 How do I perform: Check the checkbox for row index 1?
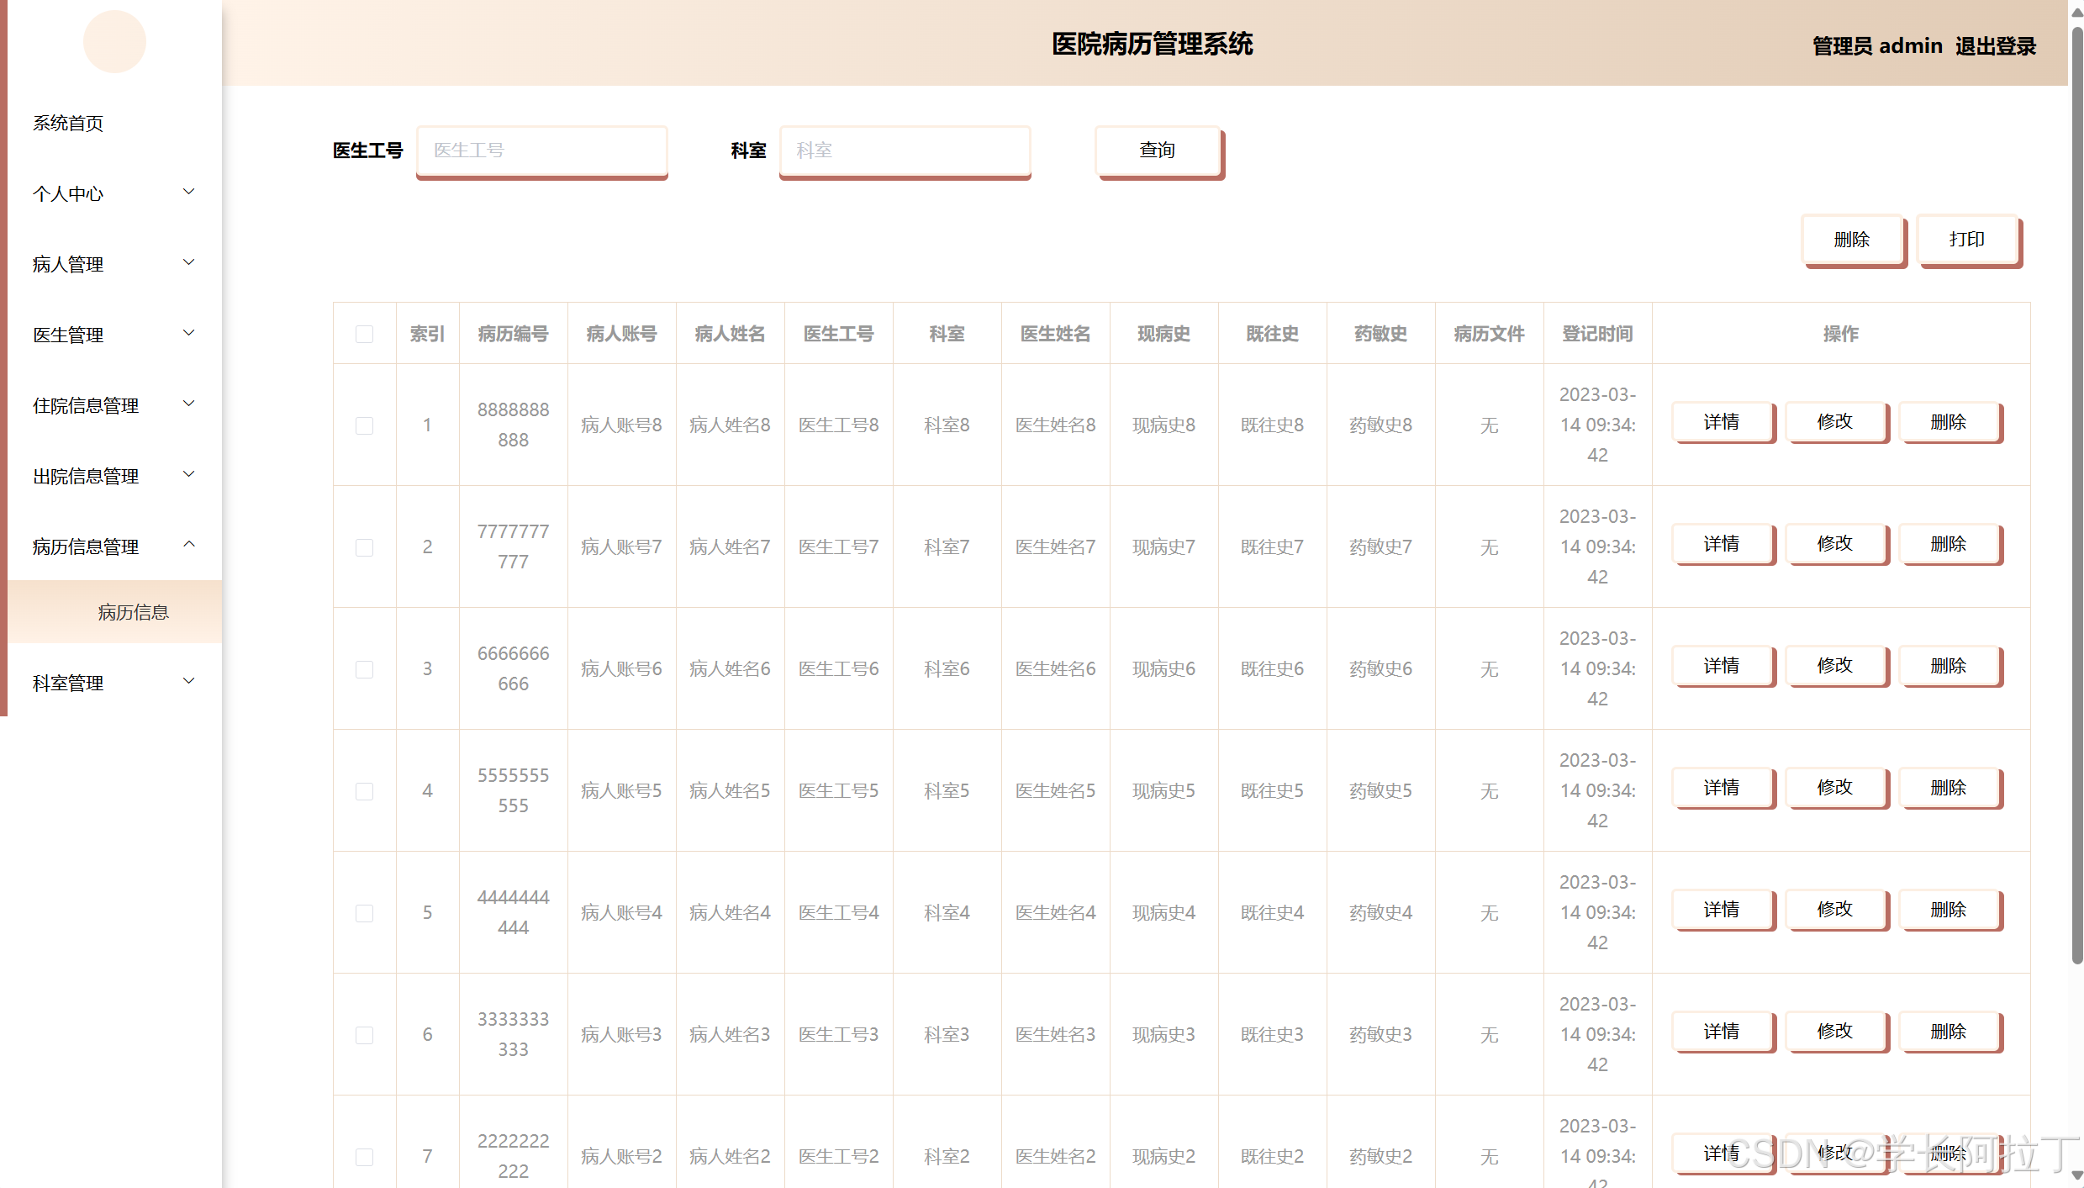coord(364,425)
